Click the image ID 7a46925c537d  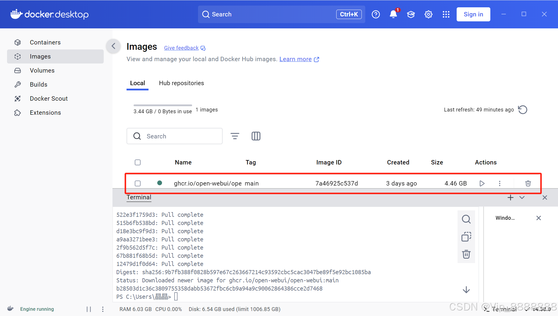point(337,183)
